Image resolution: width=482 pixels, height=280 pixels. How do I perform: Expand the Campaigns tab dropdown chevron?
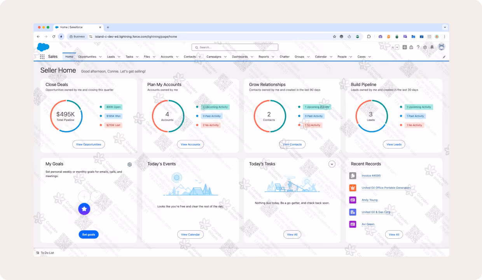coord(225,57)
